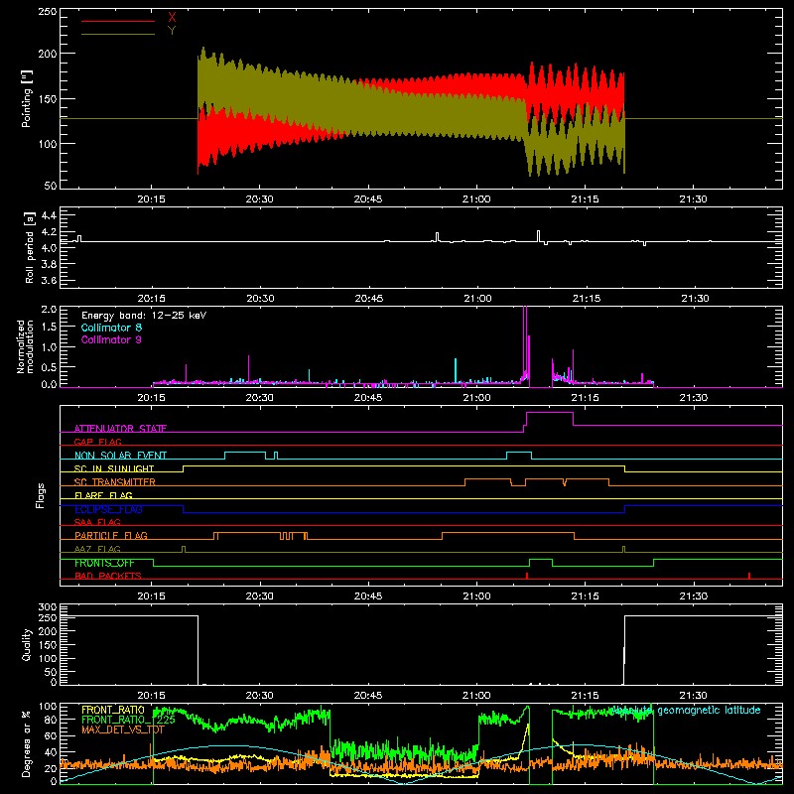Image resolution: width=794 pixels, height=794 pixels.
Task: Click the red X legend line
Action: click(117, 21)
